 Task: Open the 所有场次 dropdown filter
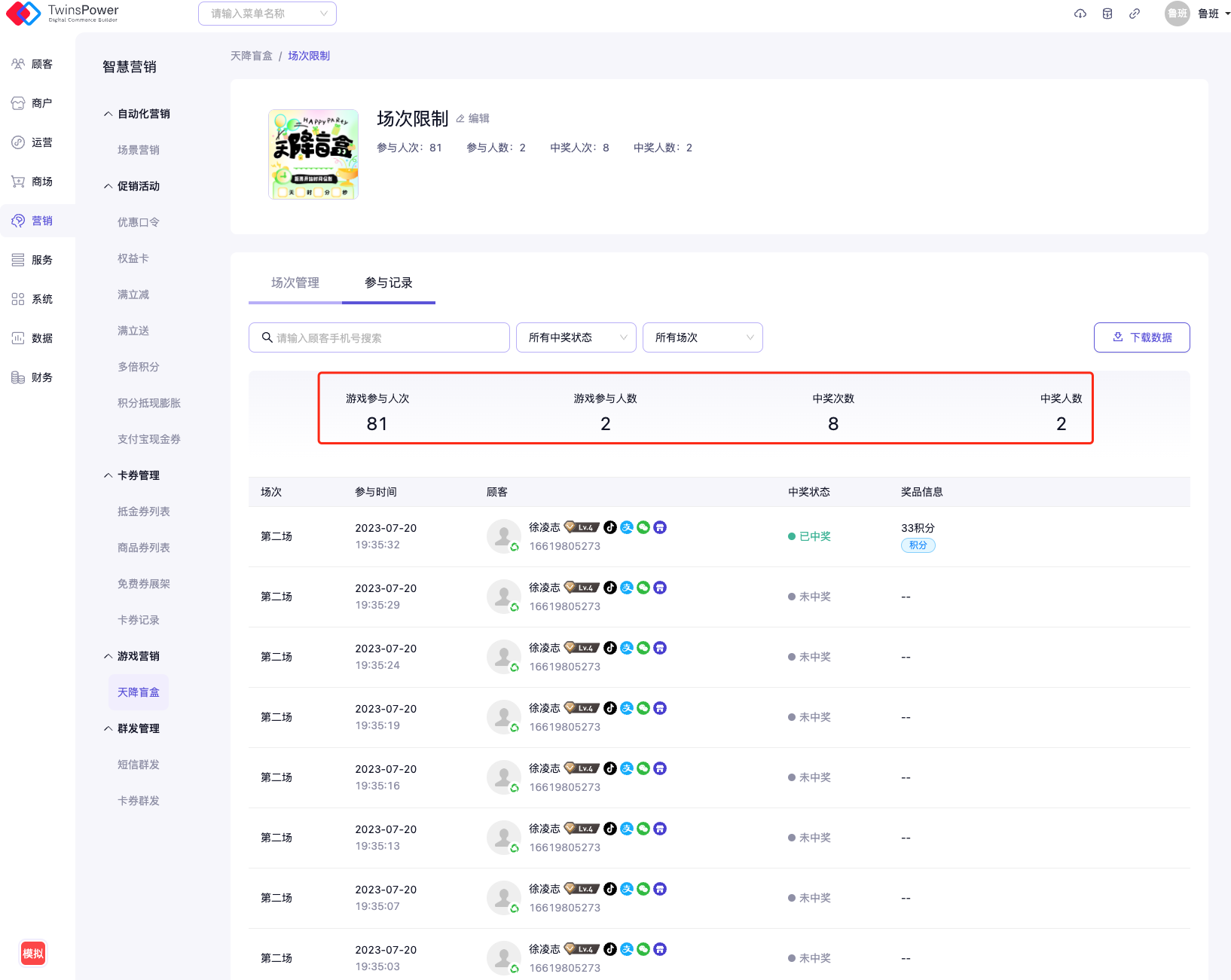coord(702,337)
